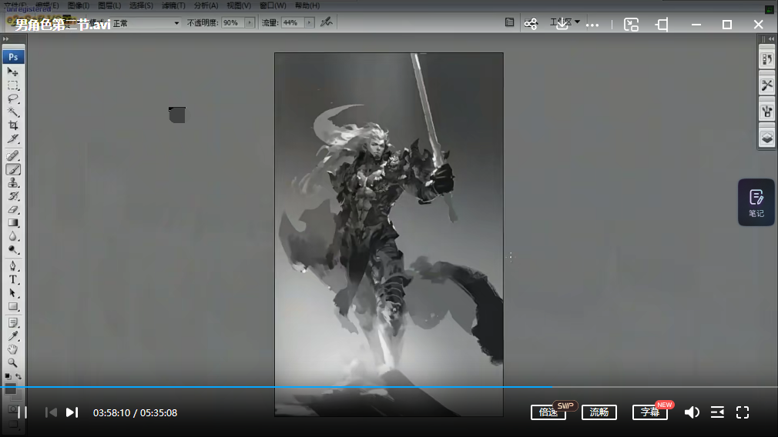Share the video via share icon
778x437 pixels.
(531, 24)
